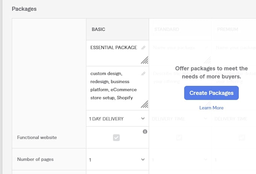Click the Number of pages row label
Viewport: 256px width, 174px height.
pos(35,159)
